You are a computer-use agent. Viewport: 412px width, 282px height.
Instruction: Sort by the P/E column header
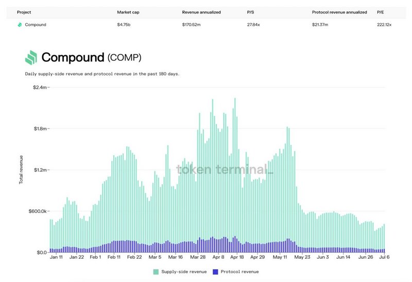[x=381, y=12]
